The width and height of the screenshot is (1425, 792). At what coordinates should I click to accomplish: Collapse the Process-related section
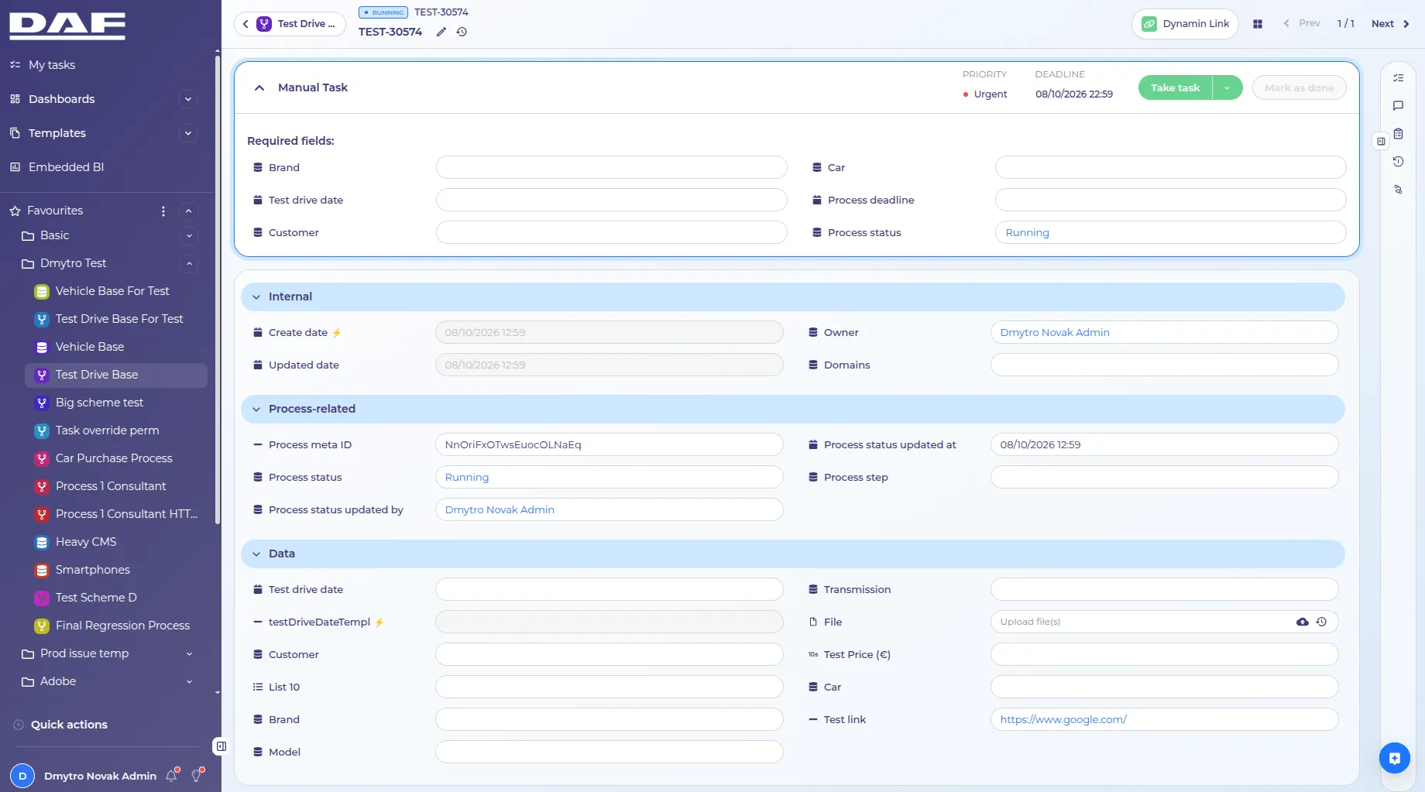pyautogui.click(x=256, y=409)
